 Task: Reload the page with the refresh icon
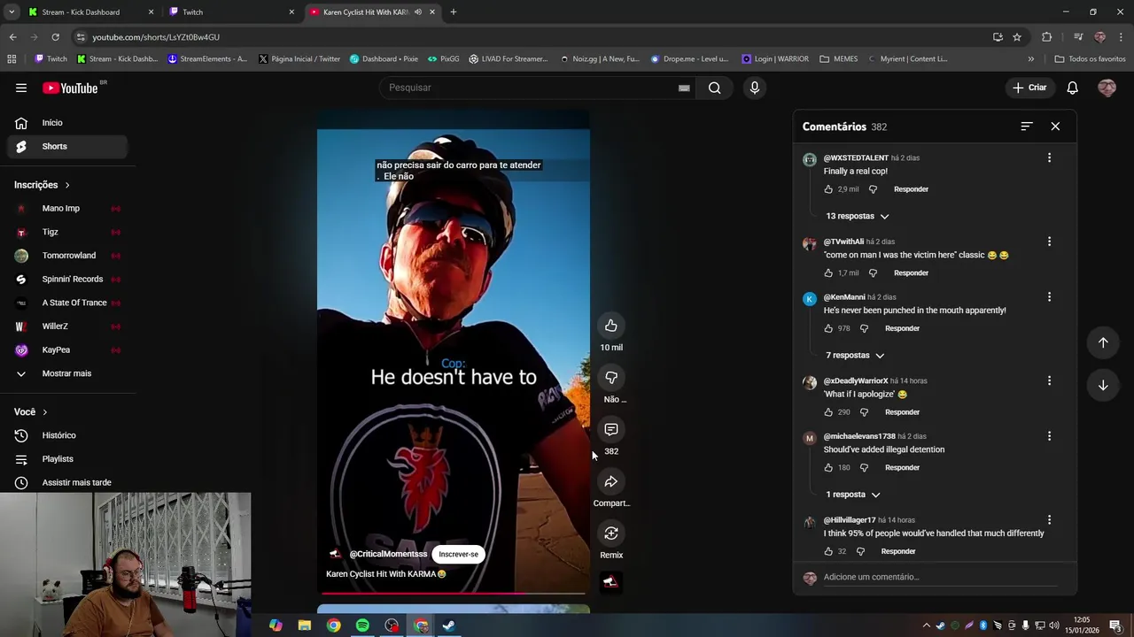pyautogui.click(x=55, y=37)
